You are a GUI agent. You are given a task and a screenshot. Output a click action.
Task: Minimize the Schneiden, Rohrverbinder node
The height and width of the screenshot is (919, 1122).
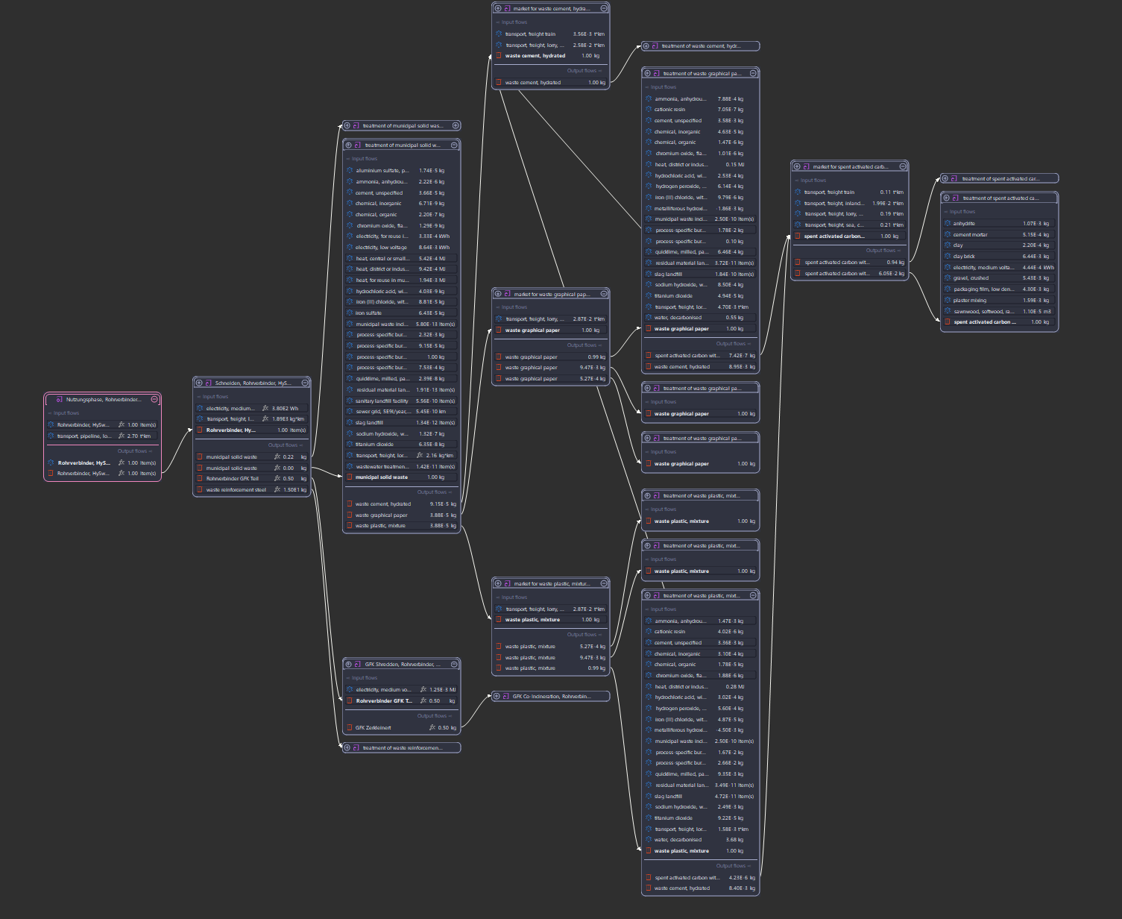(305, 383)
